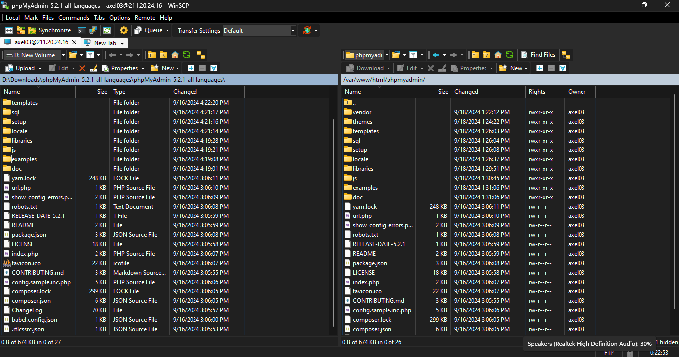Open the Help menu
679x357 pixels.
(166, 17)
